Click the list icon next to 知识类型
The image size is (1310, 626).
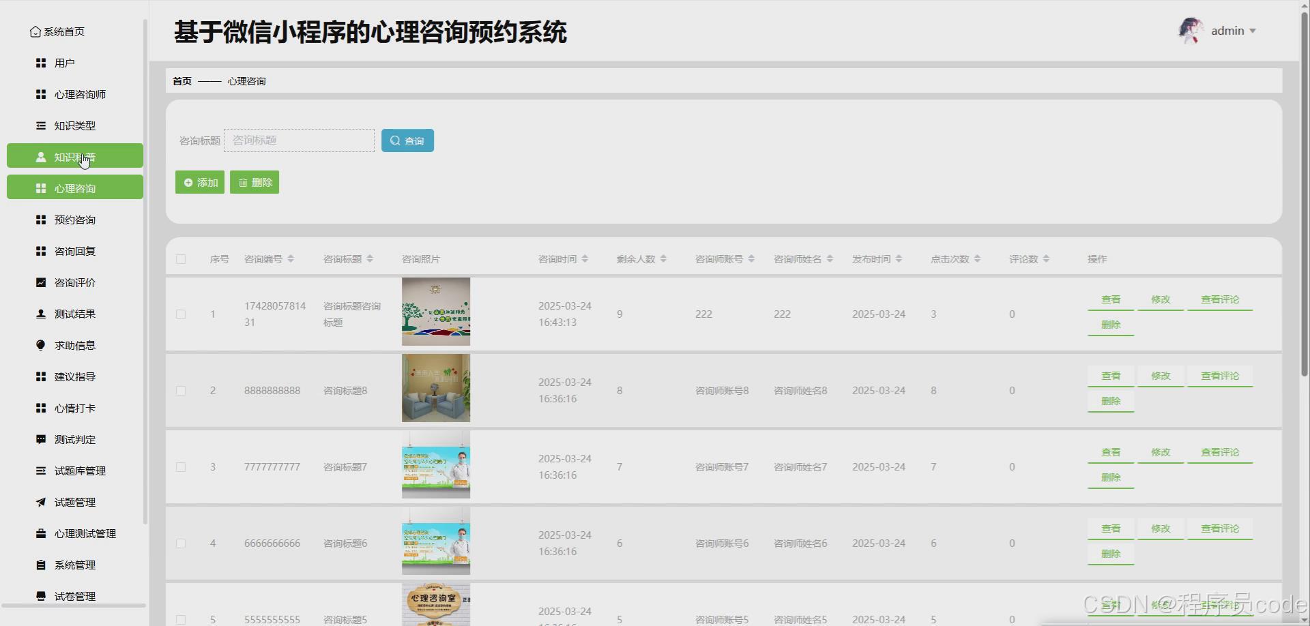click(x=40, y=125)
